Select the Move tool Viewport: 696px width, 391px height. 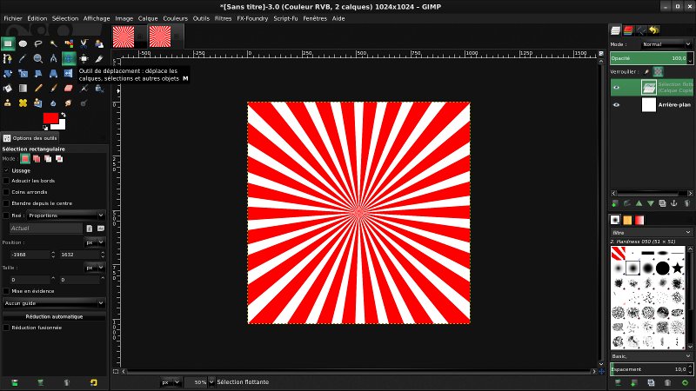tap(69, 58)
